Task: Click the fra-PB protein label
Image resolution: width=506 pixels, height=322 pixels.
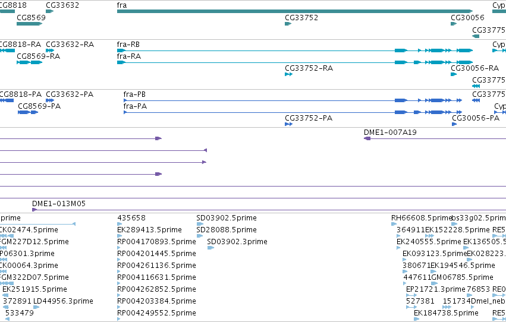Action: pos(134,94)
